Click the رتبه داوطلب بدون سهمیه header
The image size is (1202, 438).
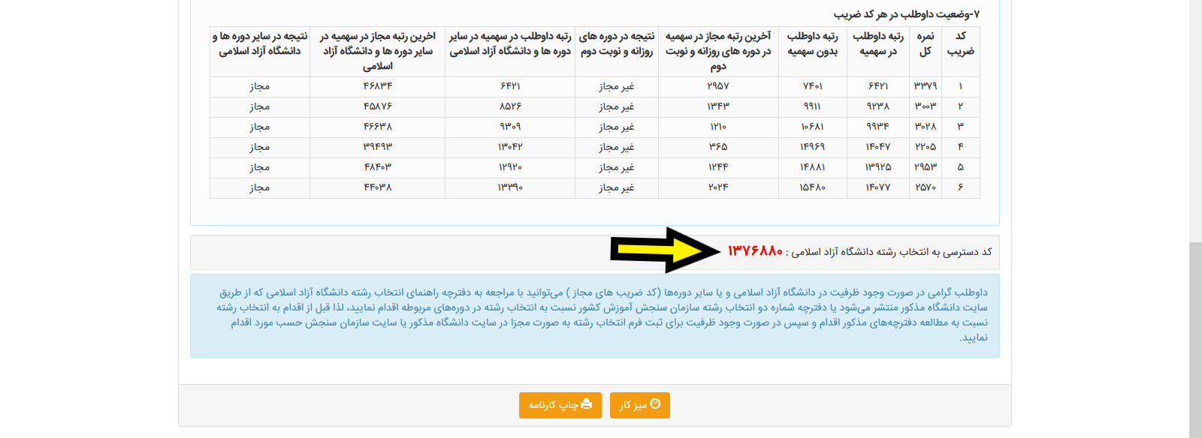(x=812, y=44)
